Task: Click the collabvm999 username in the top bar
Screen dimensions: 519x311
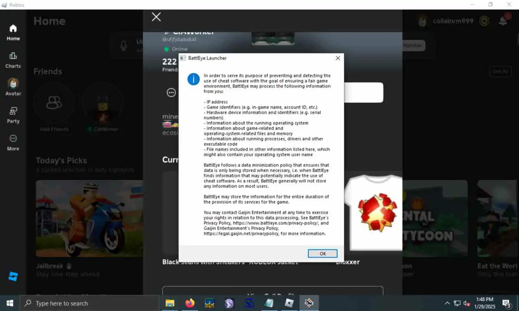Action: (453, 21)
